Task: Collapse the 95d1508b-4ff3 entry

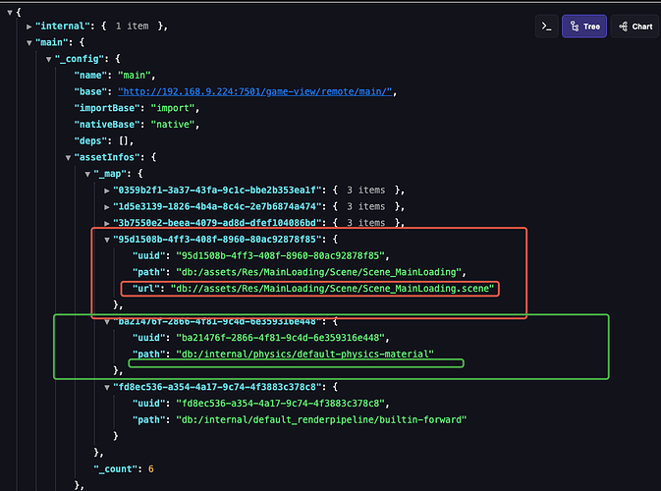Action: coord(107,240)
